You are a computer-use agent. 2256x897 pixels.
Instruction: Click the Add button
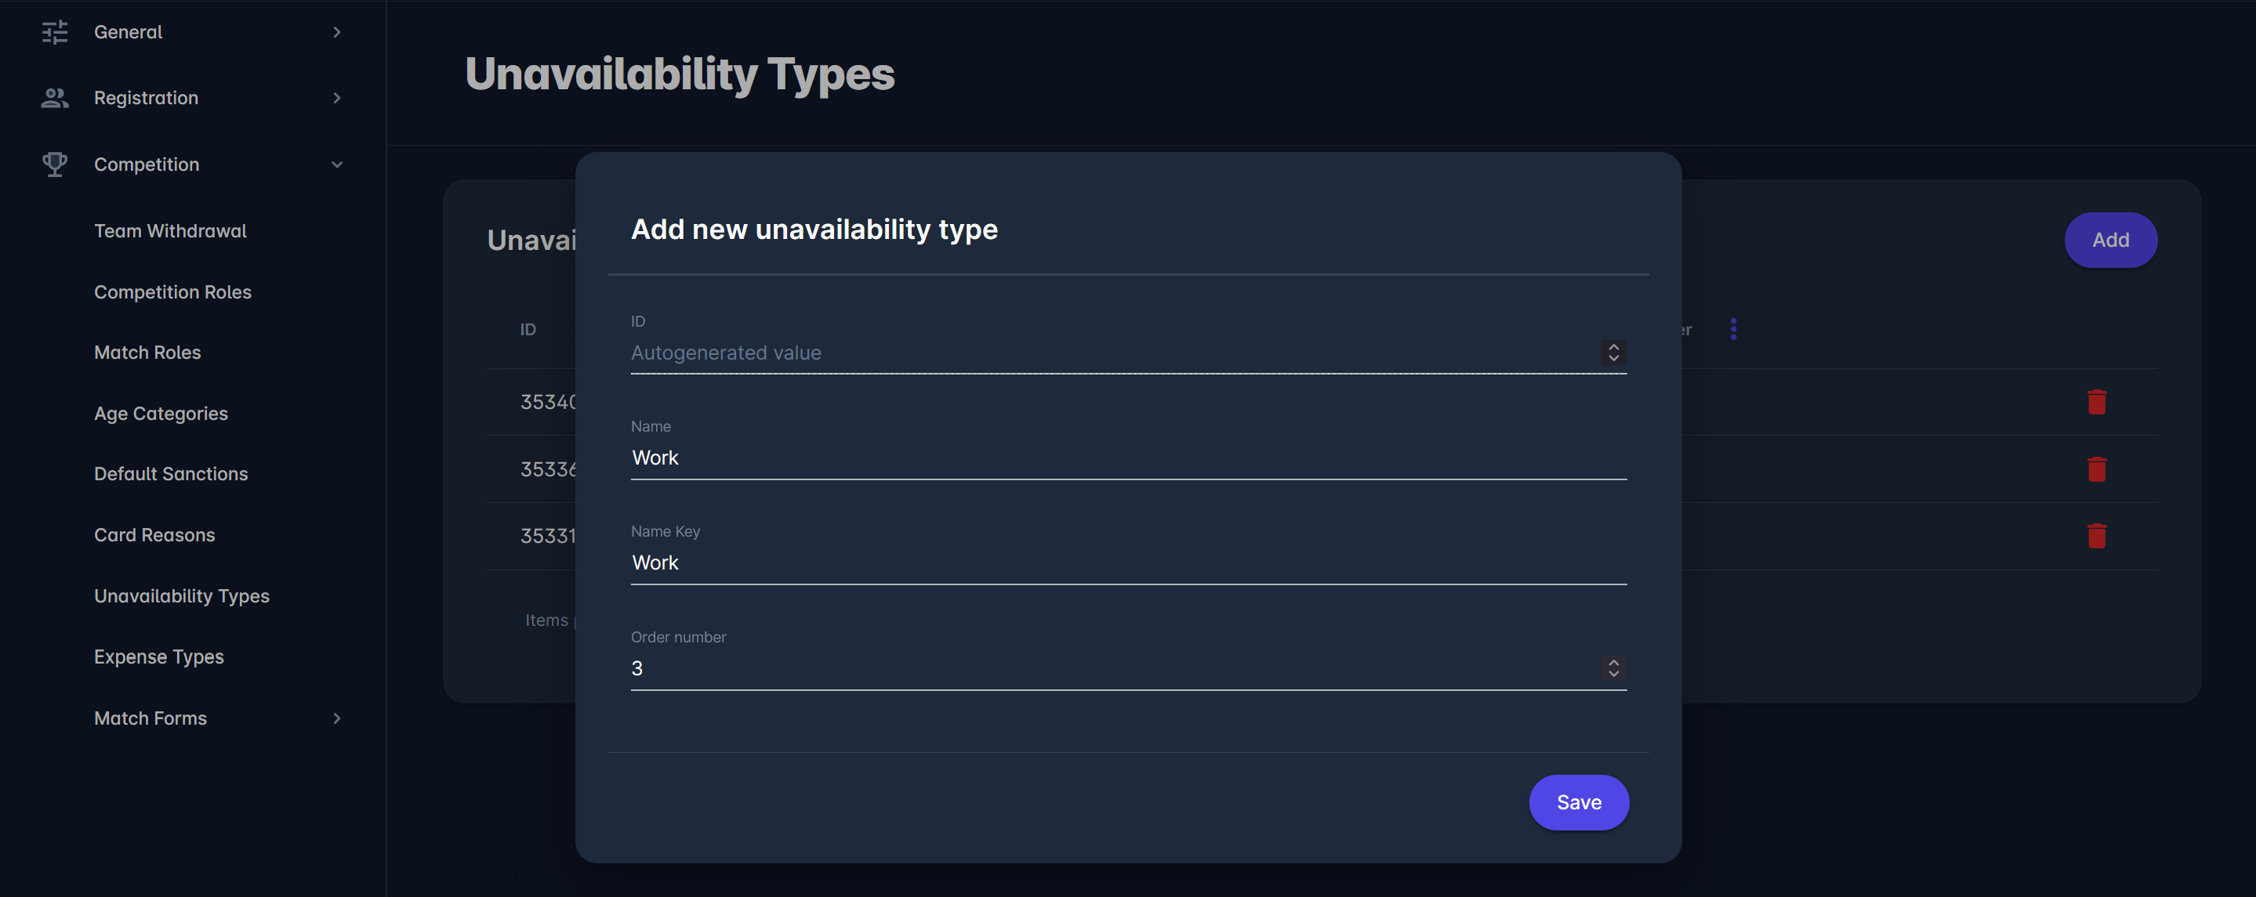[x=2109, y=240]
